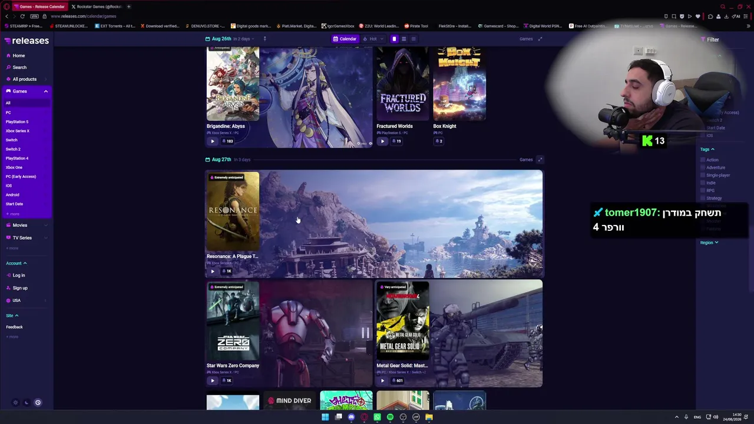
Task: Switch to the Calendar view tab
Action: point(345,39)
